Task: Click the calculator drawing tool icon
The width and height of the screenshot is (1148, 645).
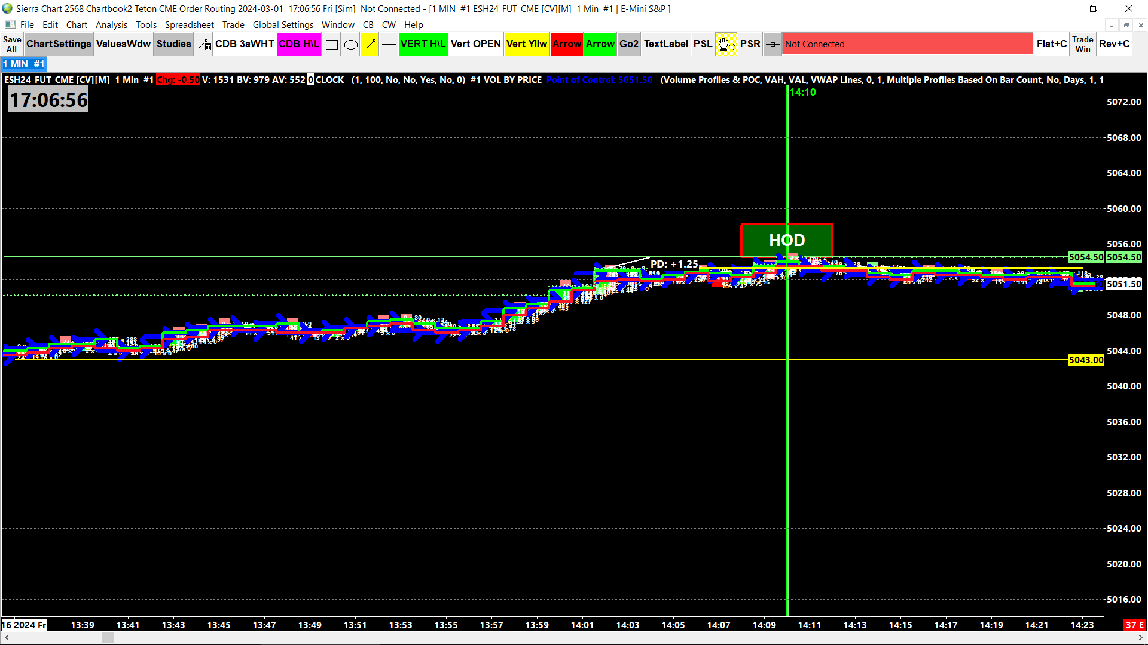Action: (x=204, y=44)
